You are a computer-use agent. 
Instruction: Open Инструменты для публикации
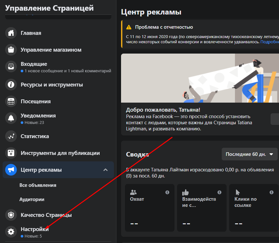tap(58, 153)
